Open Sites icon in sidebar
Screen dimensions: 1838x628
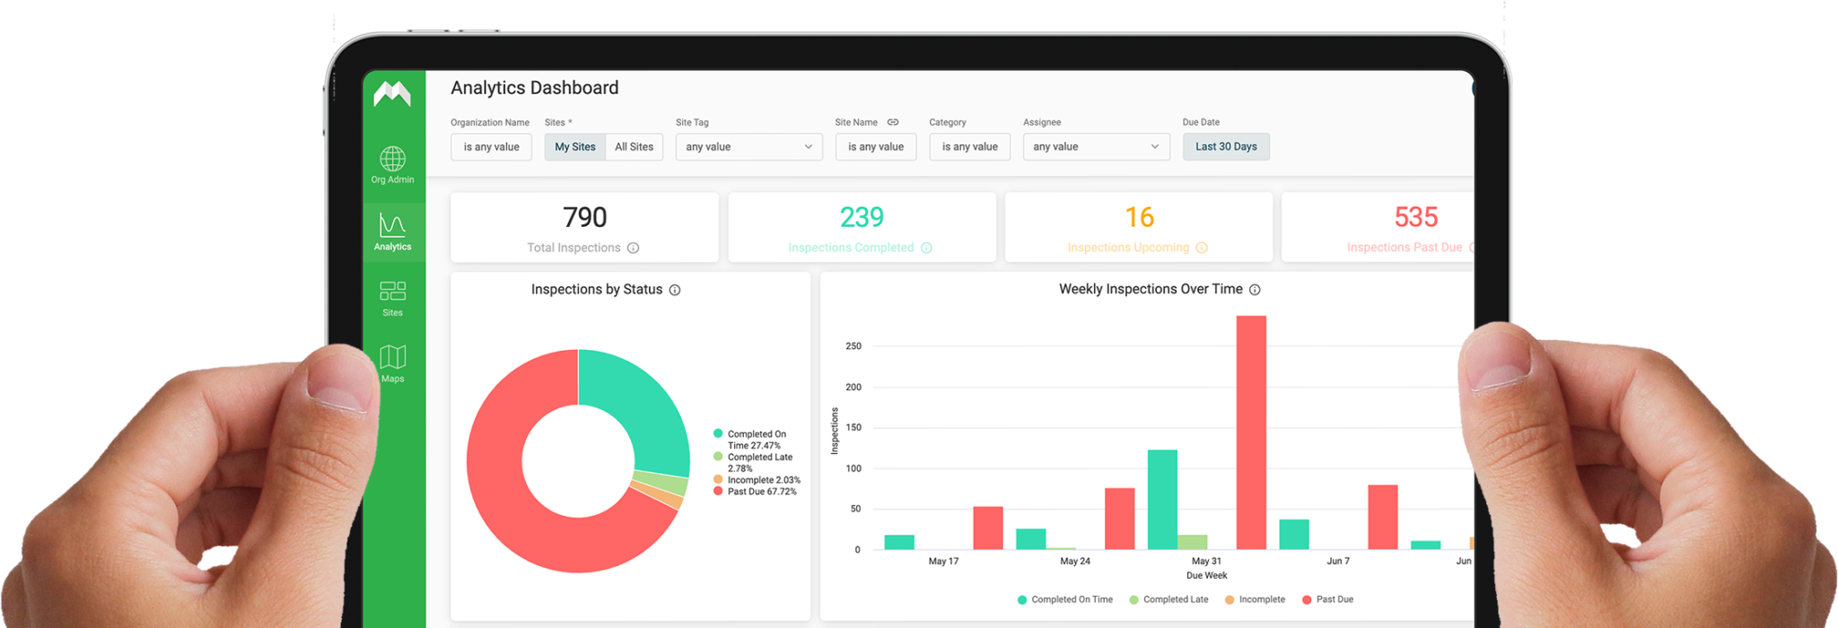tap(392, 291)
